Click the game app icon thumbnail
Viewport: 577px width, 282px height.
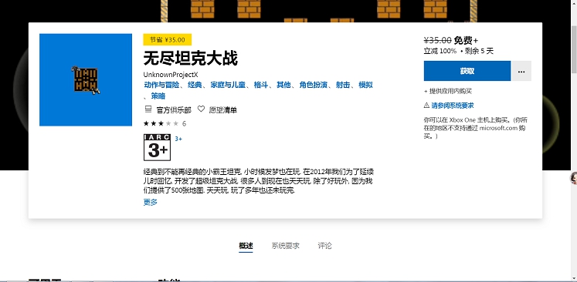86,79
